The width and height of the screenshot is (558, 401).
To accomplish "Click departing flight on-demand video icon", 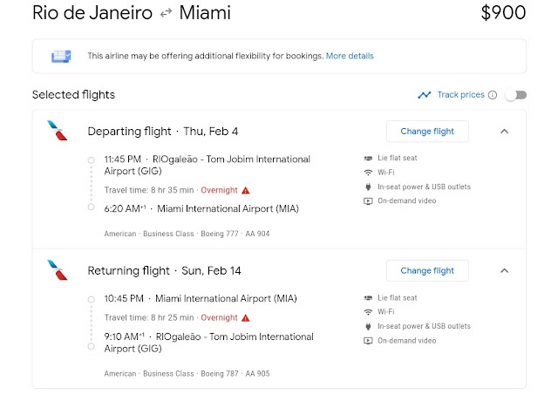I will [x=368, y=201].
